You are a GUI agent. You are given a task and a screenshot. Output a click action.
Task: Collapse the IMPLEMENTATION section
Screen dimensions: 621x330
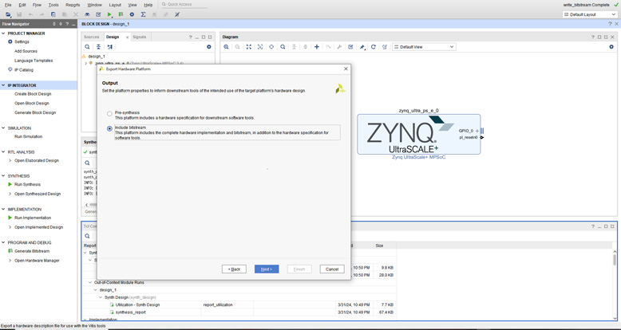[3, 209]
